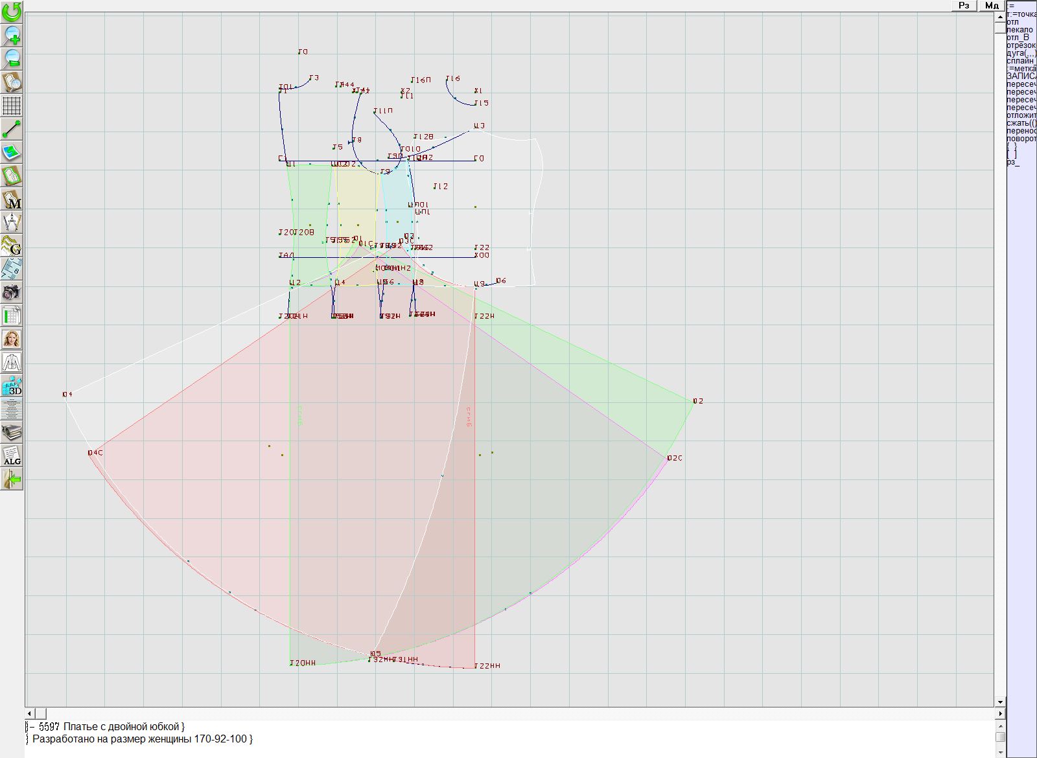Click the green refresh arrow icon
The height and width of the screenshot is (758, 1037).
(x=12, y=12)
